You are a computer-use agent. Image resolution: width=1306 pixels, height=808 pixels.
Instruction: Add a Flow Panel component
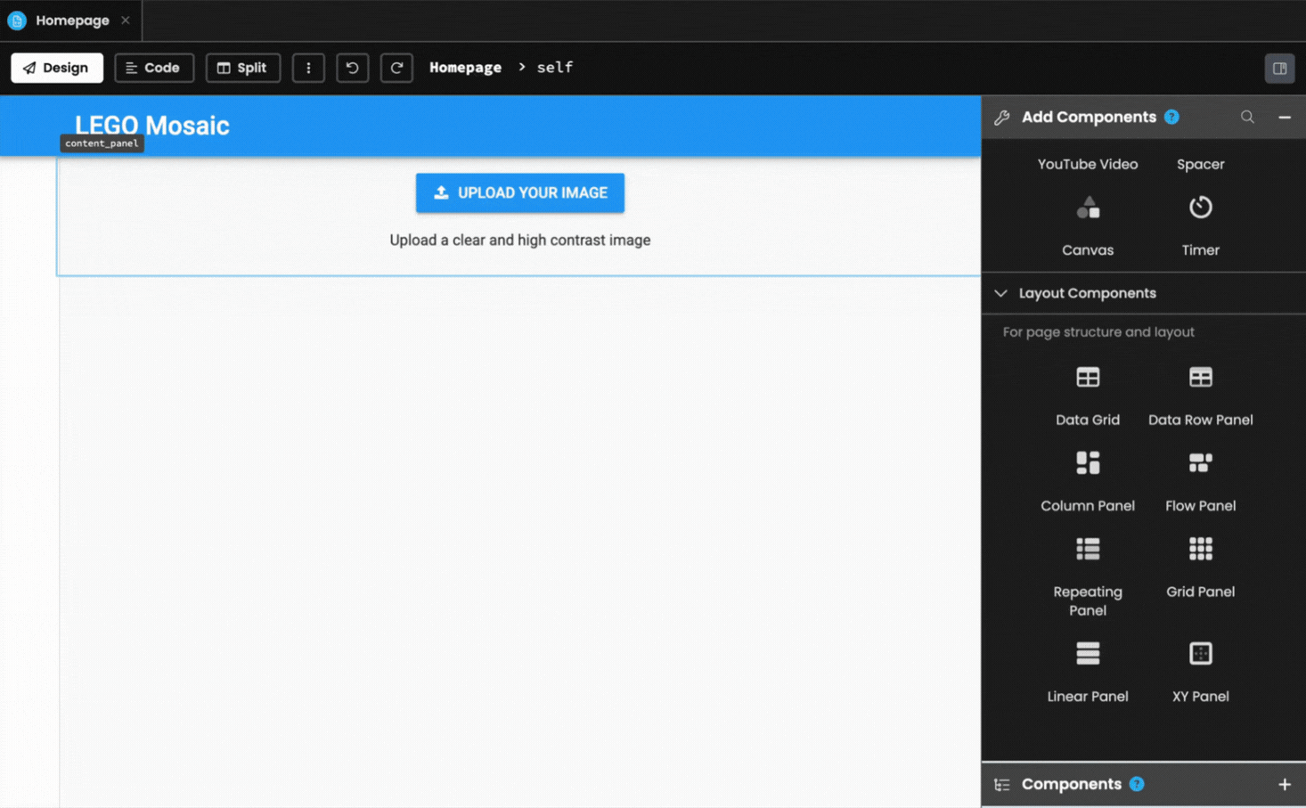[1200, 481]
